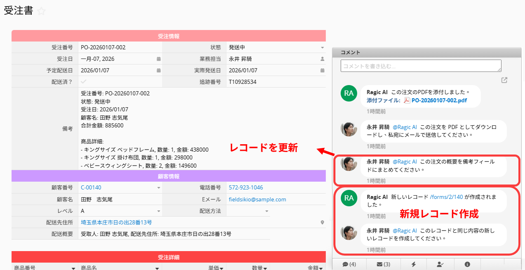Image resolution: width=525 pixels, height=270 pixels.
Task: Click user icon in 業務担当 field
Action: click(322, 59)
